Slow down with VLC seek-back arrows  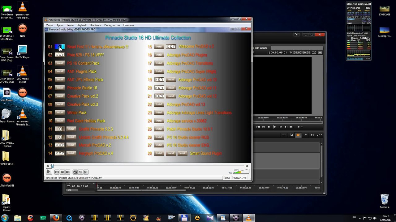point(48,166)
